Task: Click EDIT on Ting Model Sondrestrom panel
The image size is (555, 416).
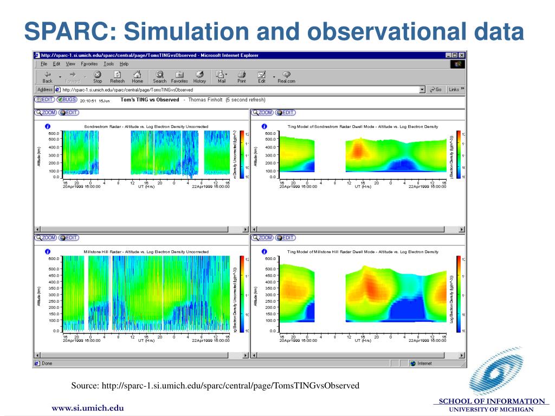Action: click(285, 113)
